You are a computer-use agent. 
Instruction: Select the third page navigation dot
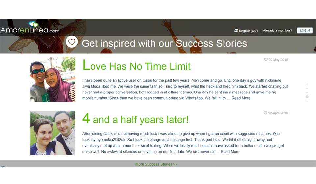click(x=307, y=92)
